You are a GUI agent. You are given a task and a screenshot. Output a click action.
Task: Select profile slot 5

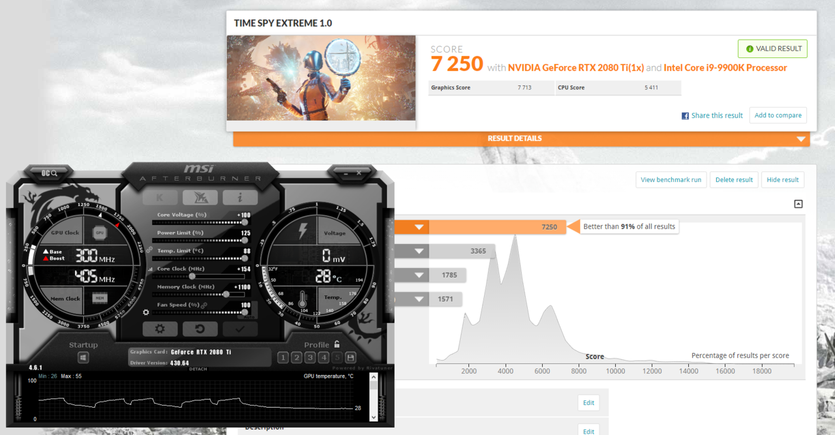coord(337,357)
